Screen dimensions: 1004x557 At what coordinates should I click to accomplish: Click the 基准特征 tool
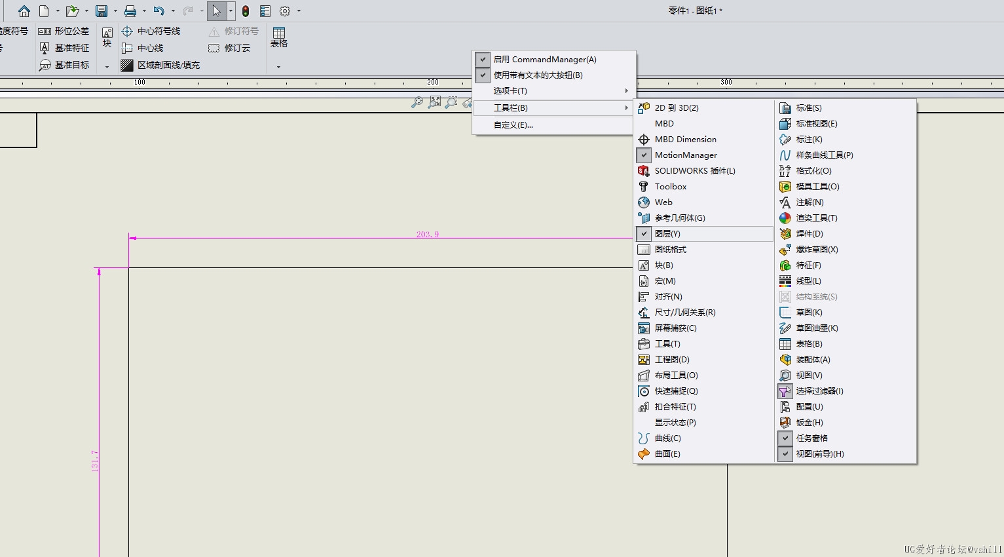[x=64, y=48]
